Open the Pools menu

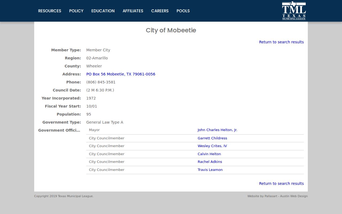point(183,11)
